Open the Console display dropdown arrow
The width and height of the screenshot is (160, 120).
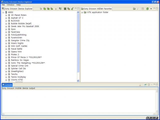click(x=152, y=85)
